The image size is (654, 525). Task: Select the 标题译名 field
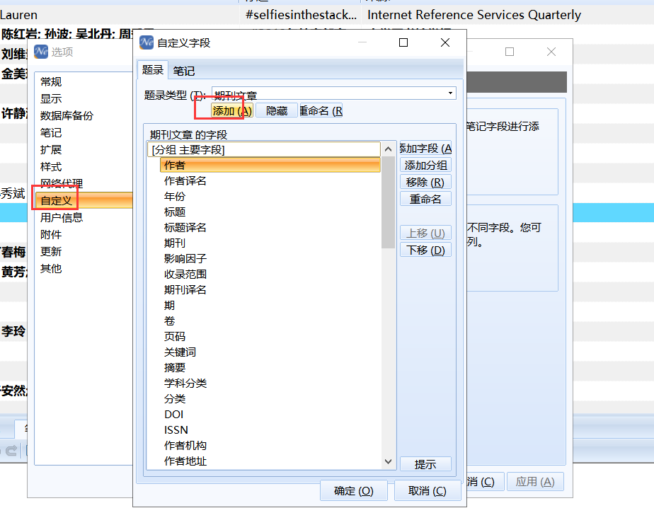pos(185,228)
